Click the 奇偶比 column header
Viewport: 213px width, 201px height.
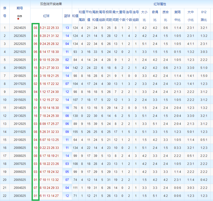(x=155, y=16)
